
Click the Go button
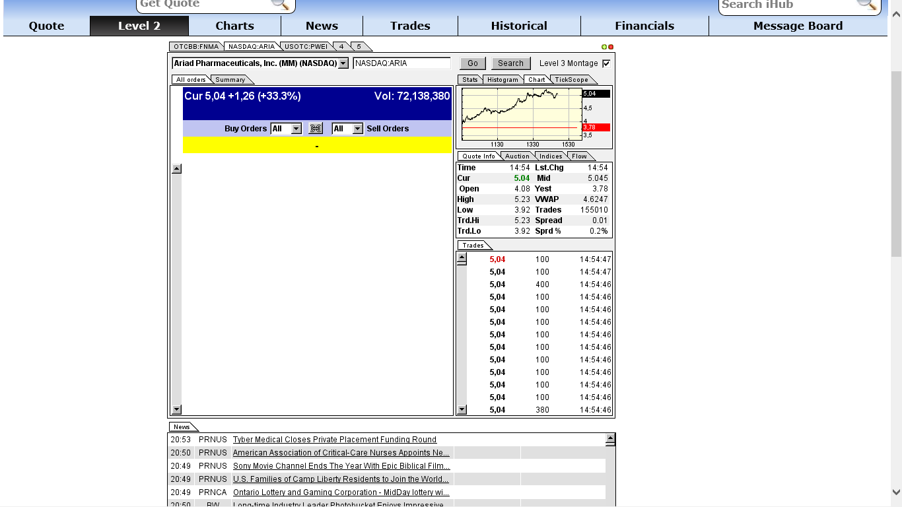click(472, 63)
